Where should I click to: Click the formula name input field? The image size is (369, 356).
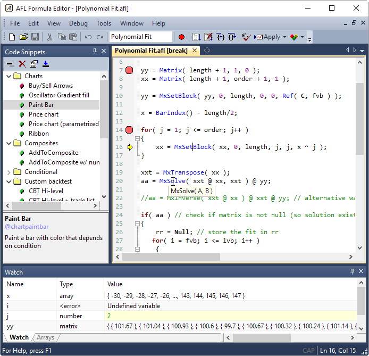pos(140,37)
